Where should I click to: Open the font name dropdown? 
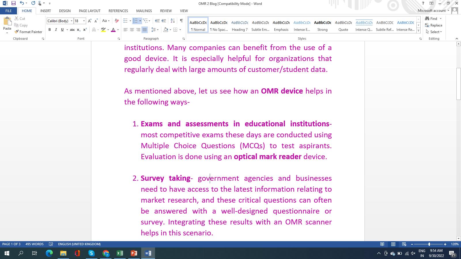tap(71, 21)
